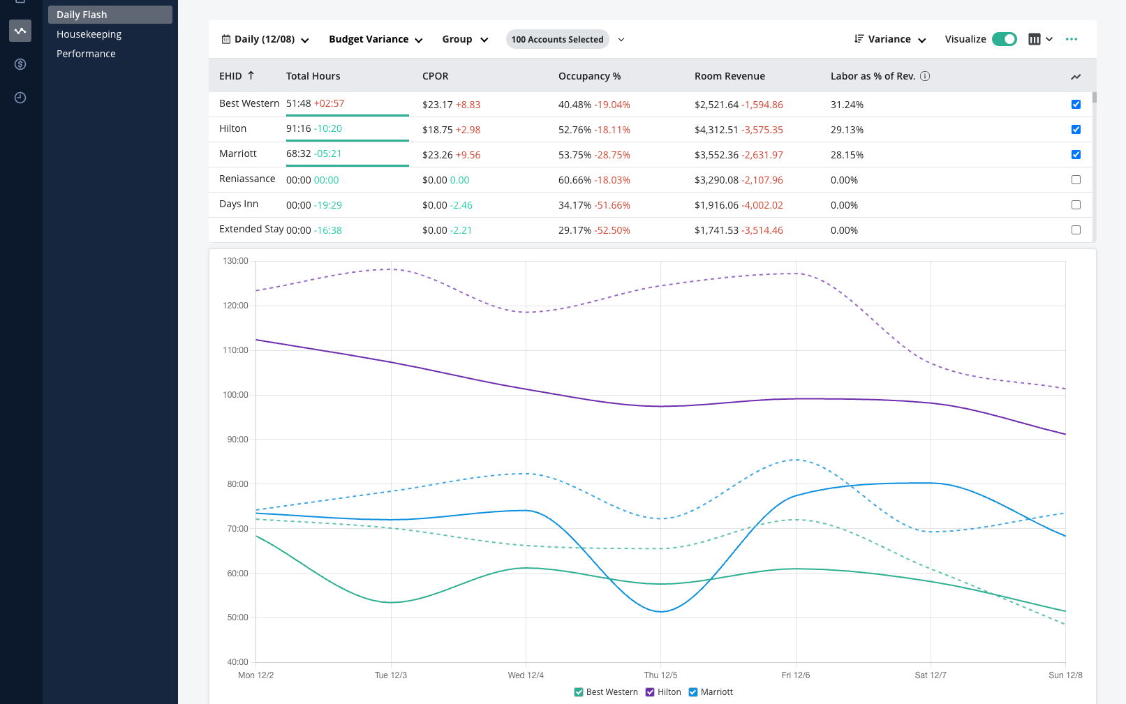Click the Room Revenue column header
This screenshot has height=704, width=1126.
pyautogui.click(x=729, y=76)
